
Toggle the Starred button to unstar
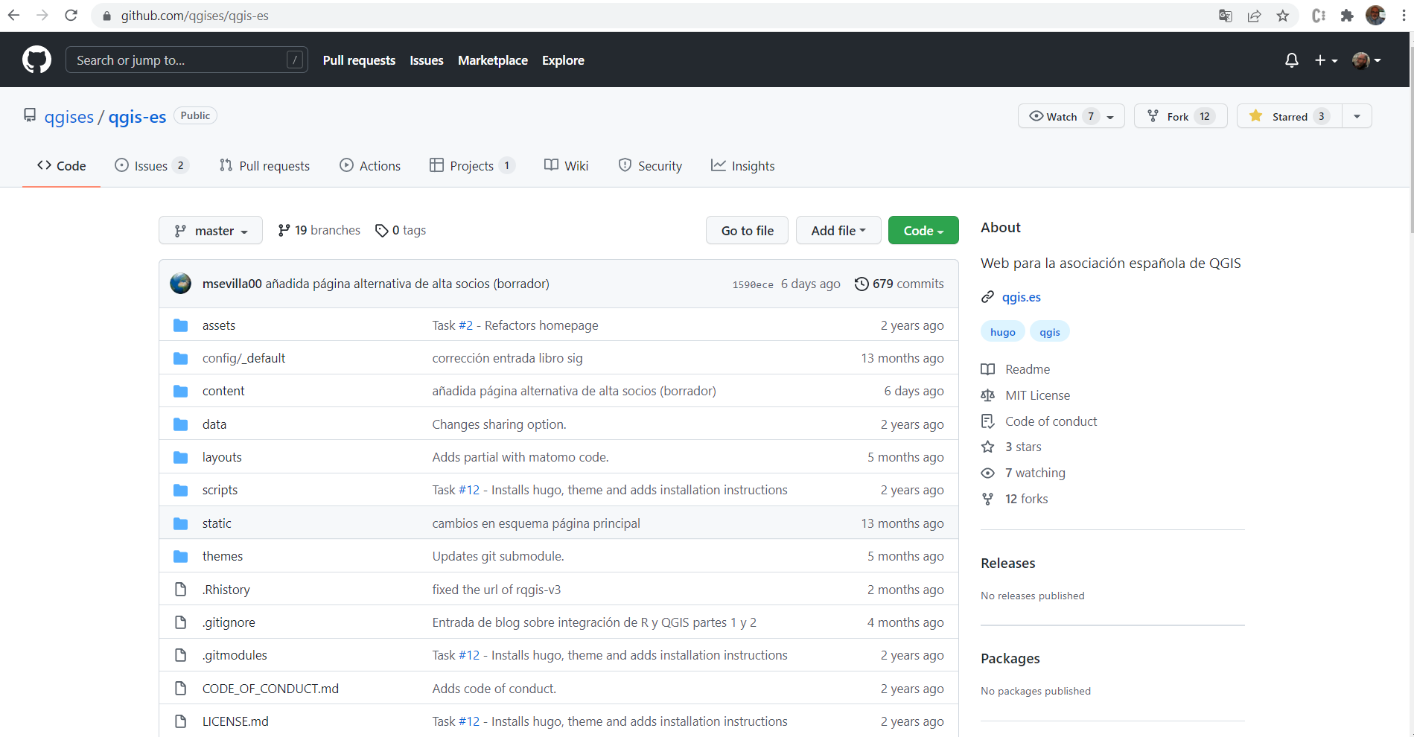click(x=1289, y=116)
